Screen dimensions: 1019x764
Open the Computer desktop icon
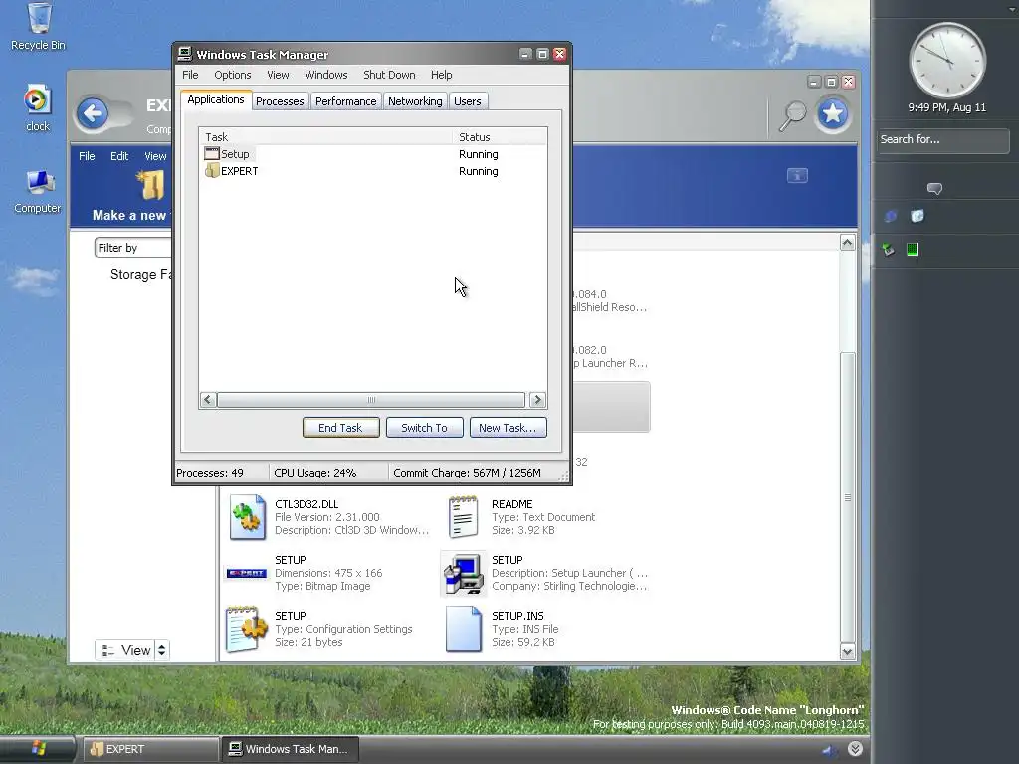pyautogui.click(x=38, y=191)
